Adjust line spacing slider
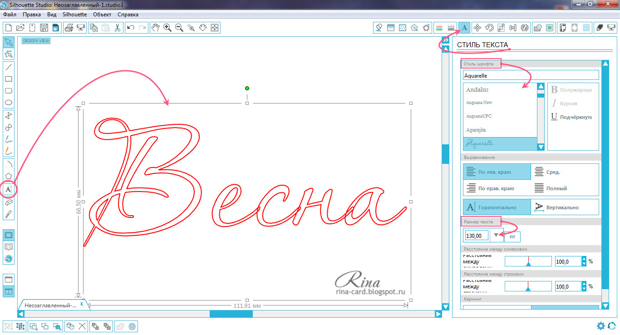Image resolution: width=620 pixels, height=335 pixels. (528, 286)
